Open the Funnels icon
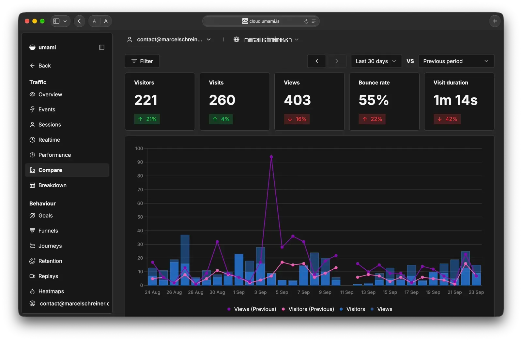 (x=32, y=231)
